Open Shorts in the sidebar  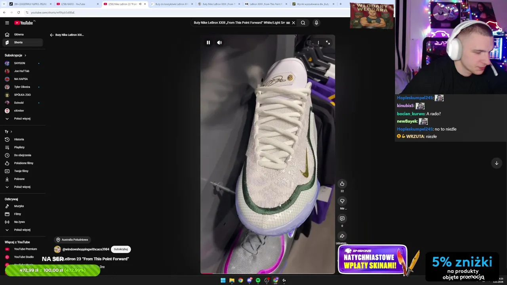click(x=23, y=42)
